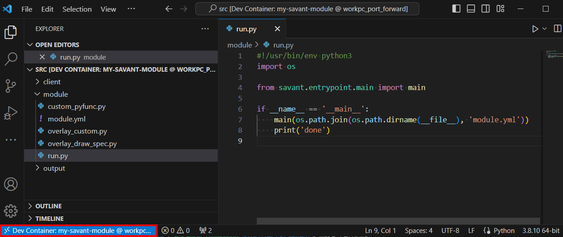This screenshot has width=563, height=237.
Task: Click the errors and warnings status indicator
Action: [x=176, y=231]
